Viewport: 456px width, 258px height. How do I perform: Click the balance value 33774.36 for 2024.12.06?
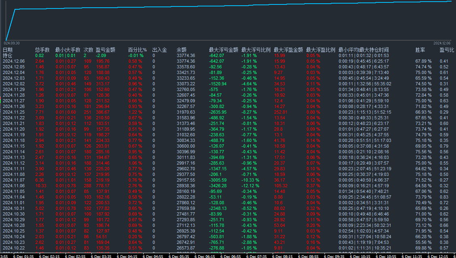point(186,61)
